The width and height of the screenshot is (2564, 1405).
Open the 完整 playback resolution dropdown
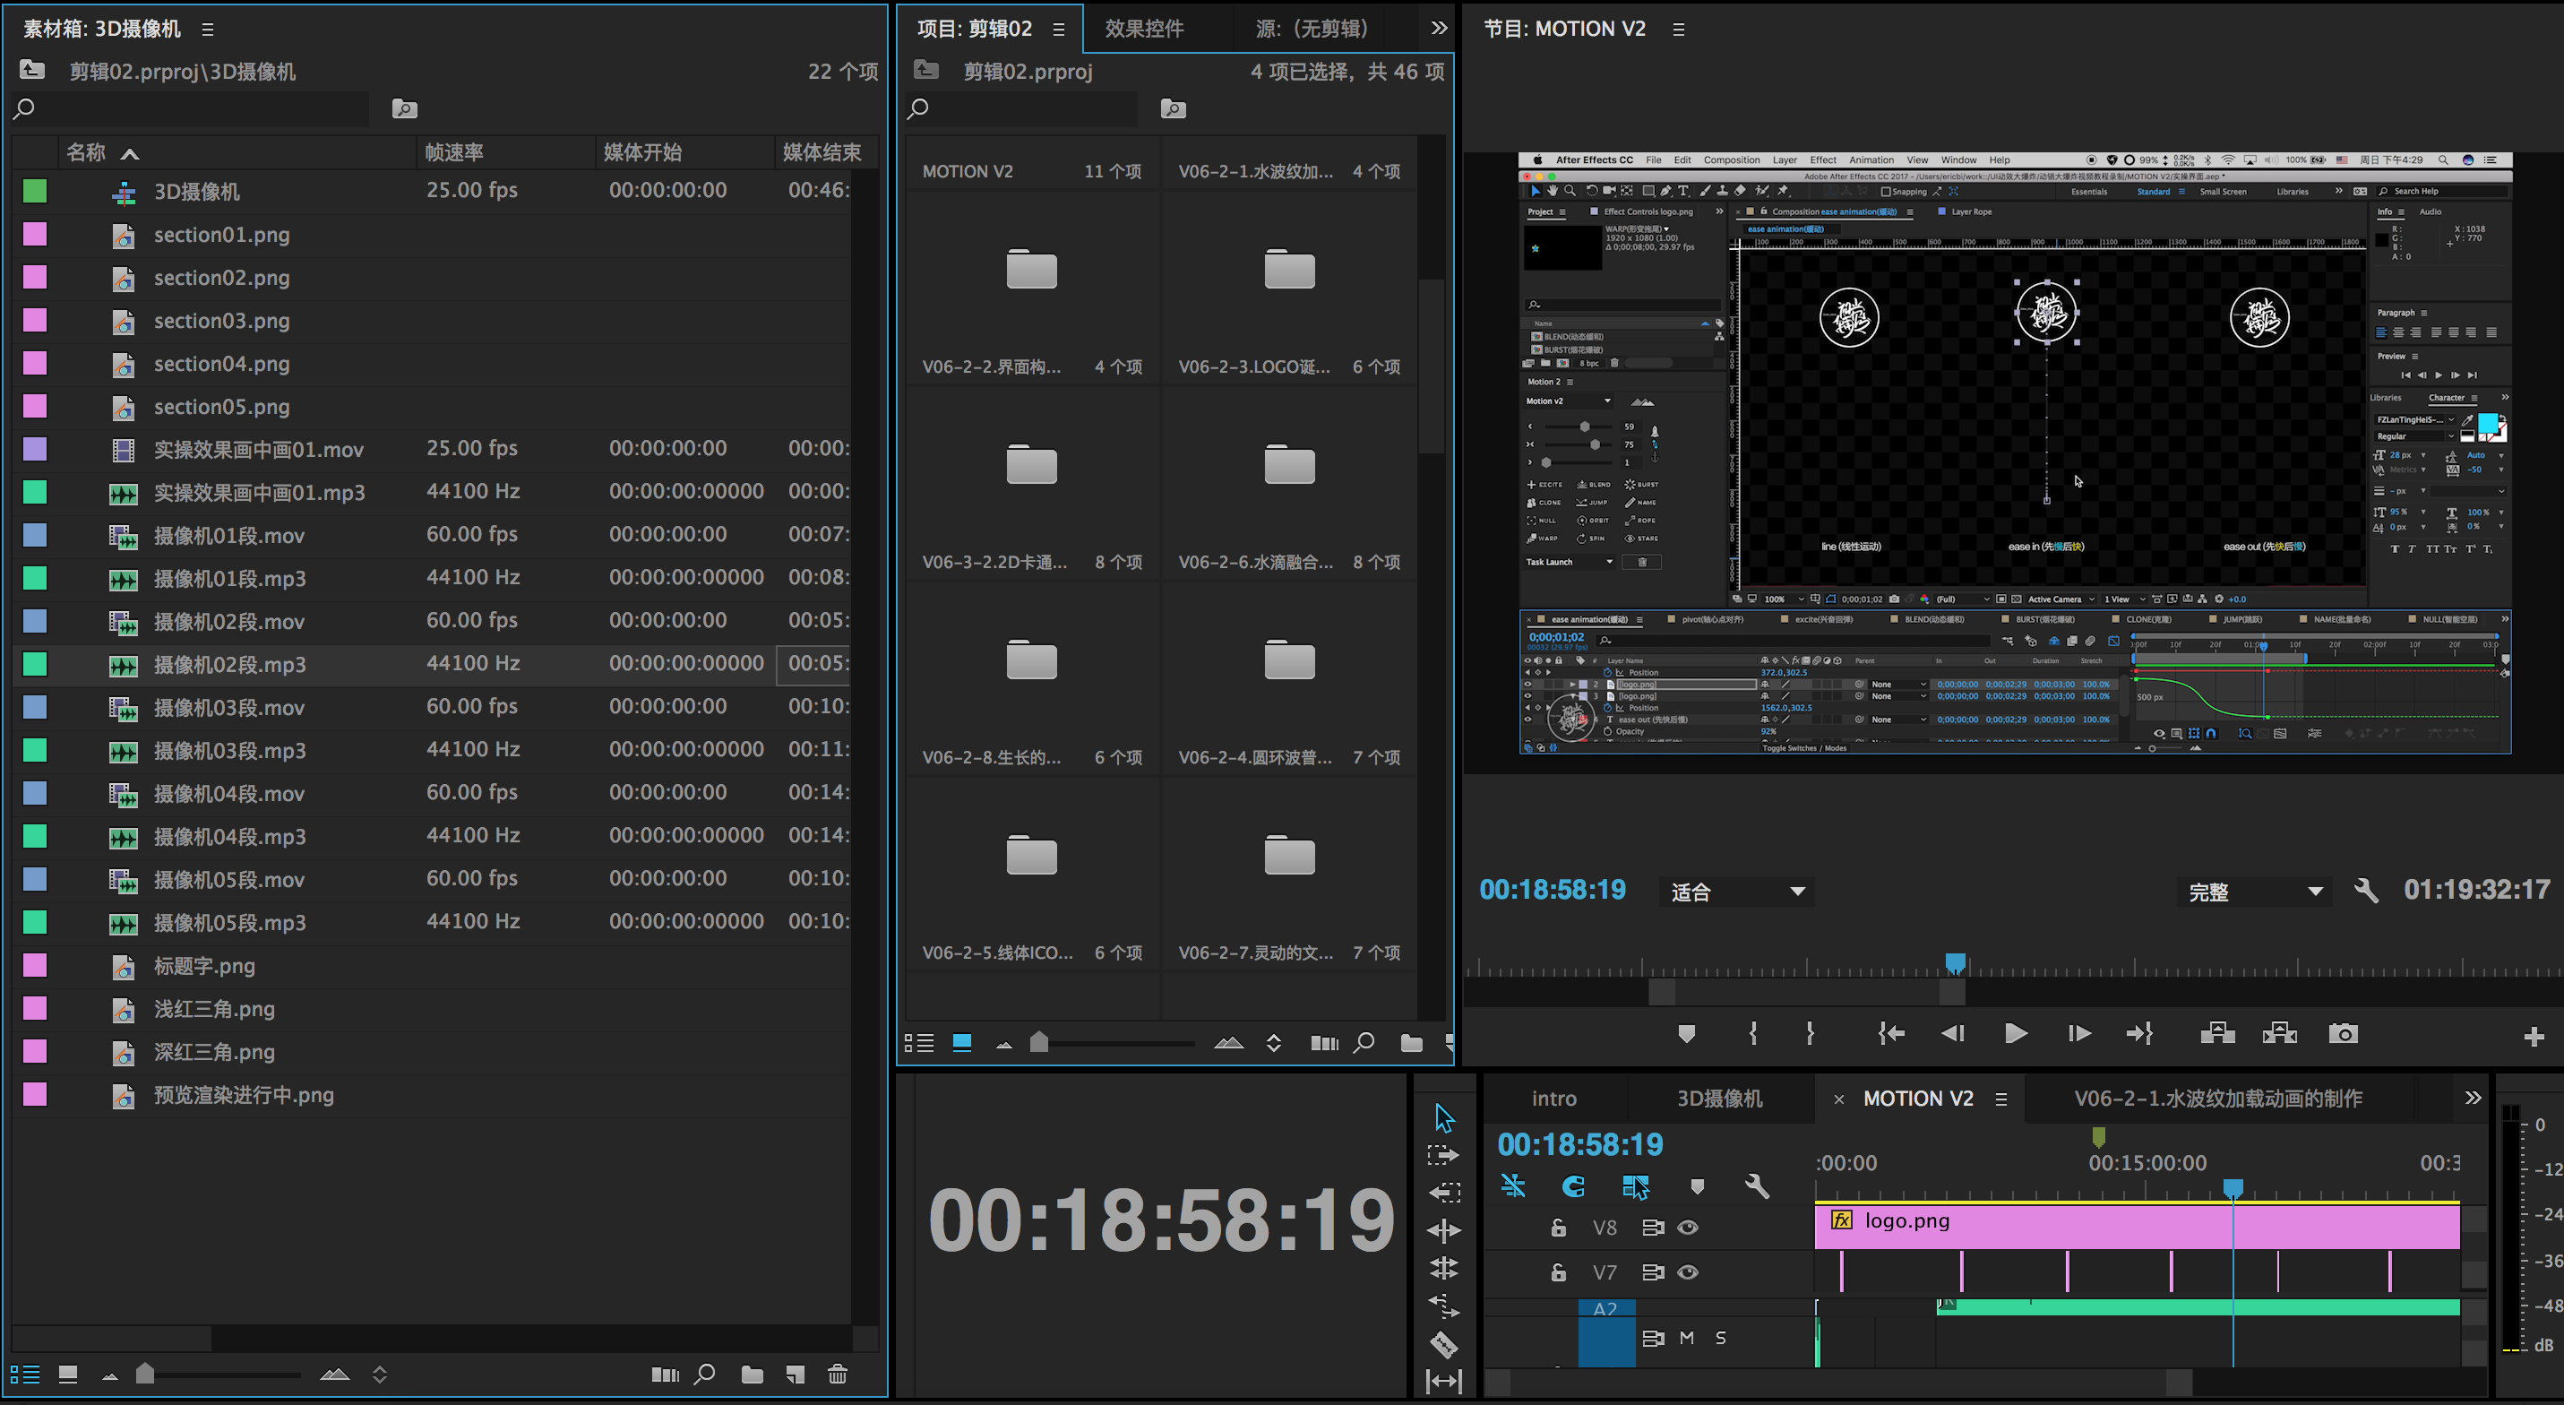[x=2254, y=892]
